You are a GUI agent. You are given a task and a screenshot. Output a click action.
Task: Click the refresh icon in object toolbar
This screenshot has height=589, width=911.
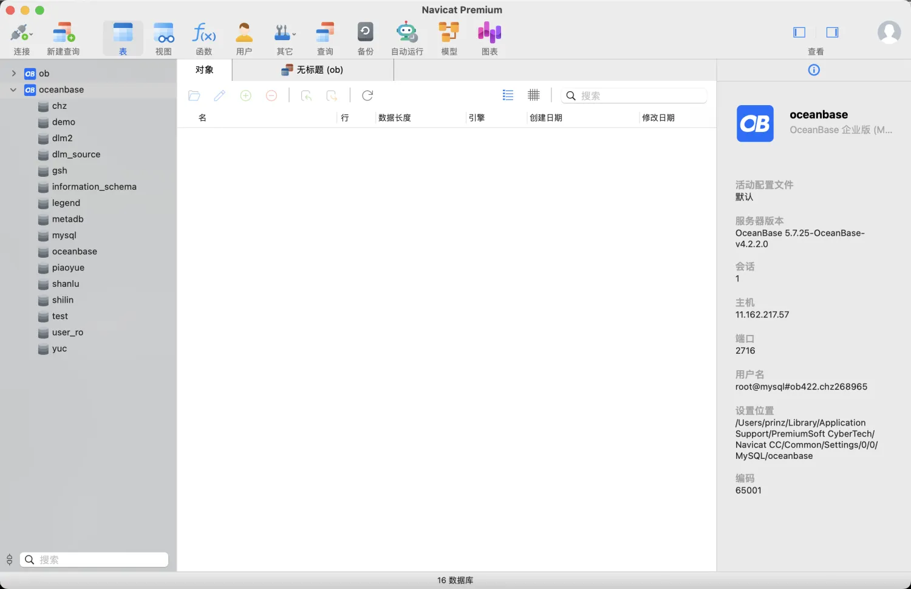click(x=367, y=95)
